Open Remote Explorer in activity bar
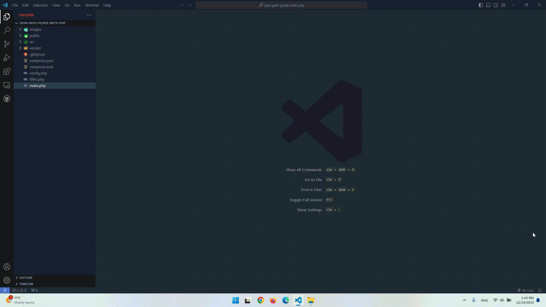Screen dimensions: 546x307 point(7,85)
